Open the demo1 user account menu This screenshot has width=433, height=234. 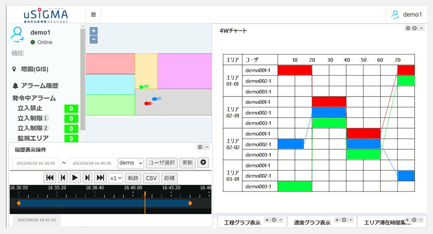[406, 14]
